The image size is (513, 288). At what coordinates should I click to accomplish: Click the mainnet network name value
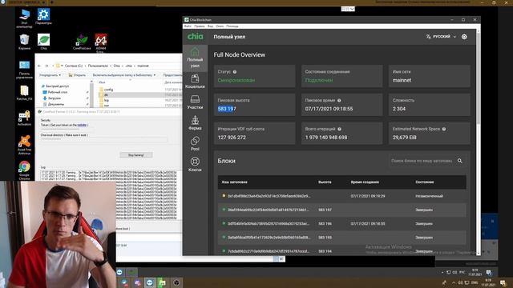(x=402, y=80)
